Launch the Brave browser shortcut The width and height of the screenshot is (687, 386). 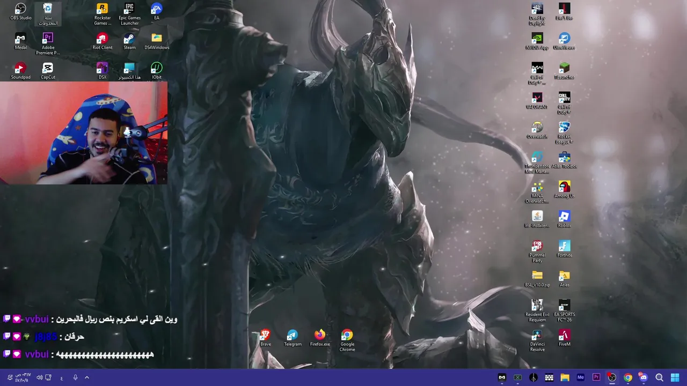pos(265,338)
